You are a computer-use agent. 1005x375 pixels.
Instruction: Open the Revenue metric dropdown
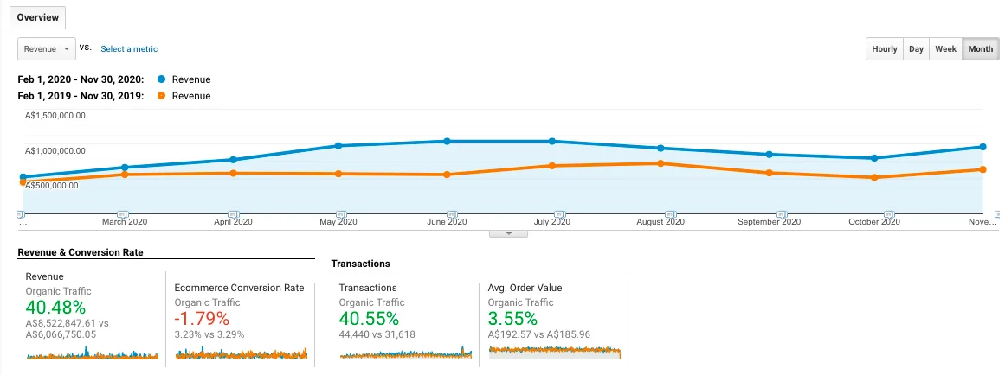coord(47,49)
